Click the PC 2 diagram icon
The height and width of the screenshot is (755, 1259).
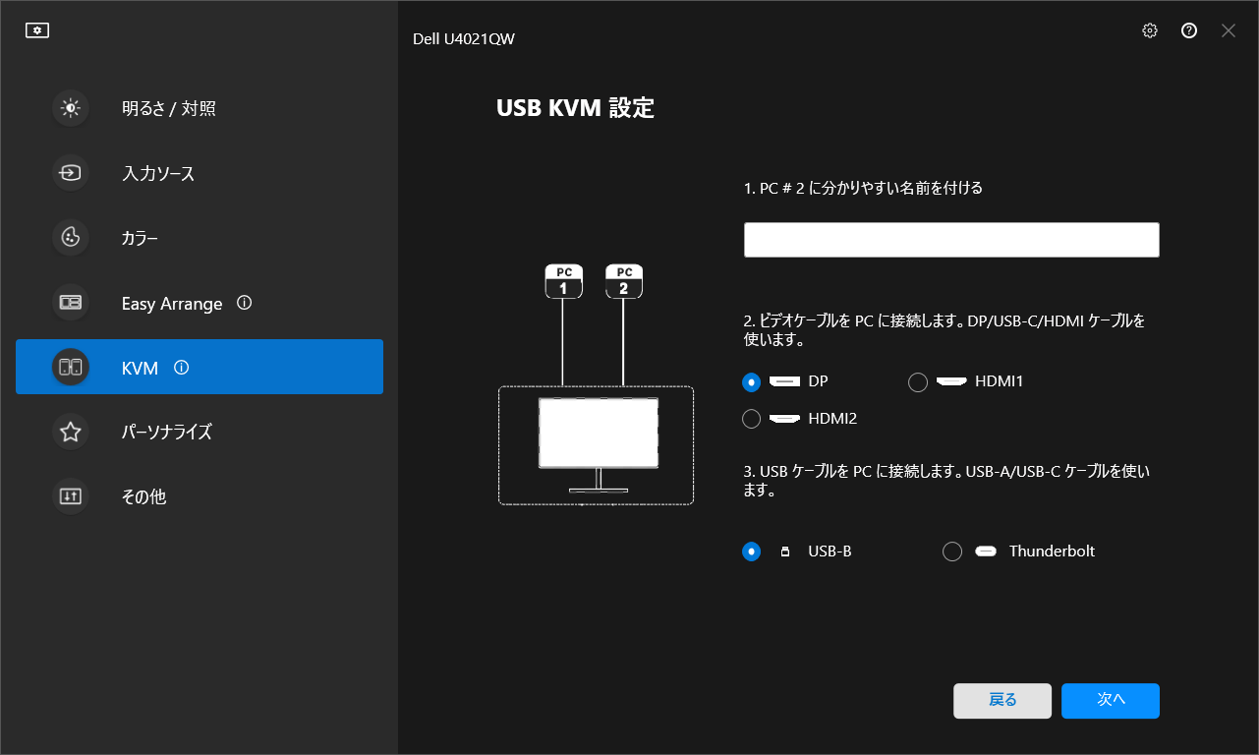pyautogui.click(x=624, y=281)
